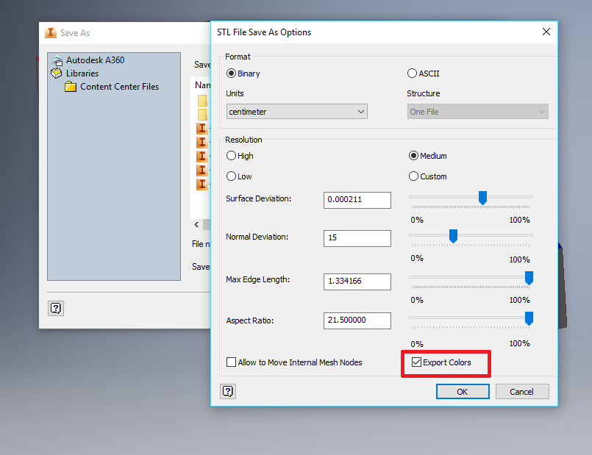Click the Surface Deviation slider handle
This screenshot has height=455, width=592.
[x=482, y=197]
